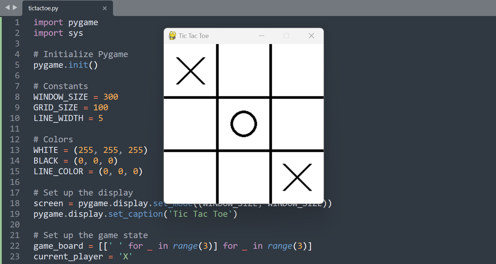This screenshot has width=496, height=264.
Task: Minimize the Tic Tac Toe window
Action: (262, 35)
